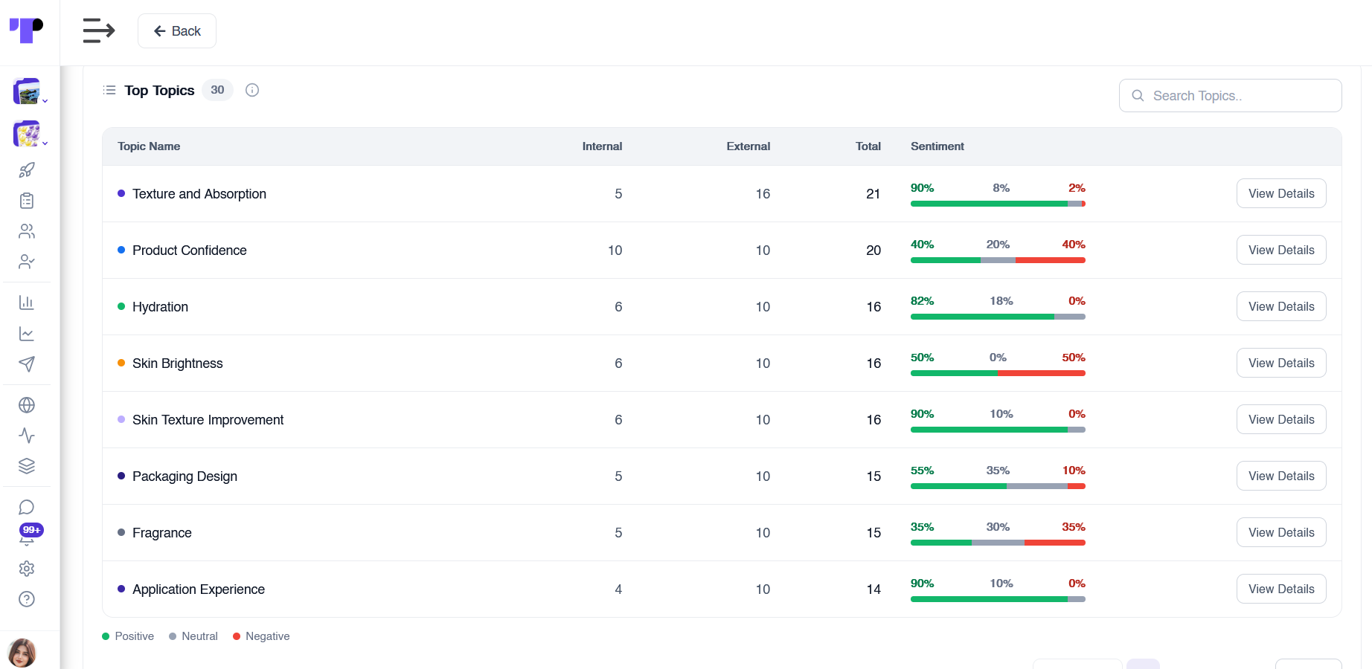
Task: View Details for Product Confidence
Action: tap(1281, 250)
